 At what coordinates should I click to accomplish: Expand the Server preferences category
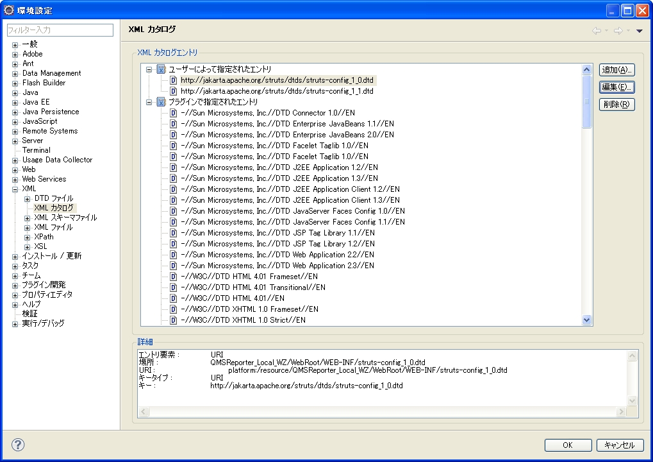pyautogui.click(x=15, y=141)
